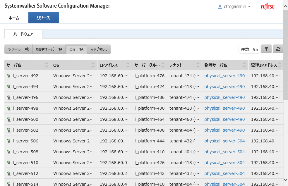Switch to the ホーム tab

(14, 18)
